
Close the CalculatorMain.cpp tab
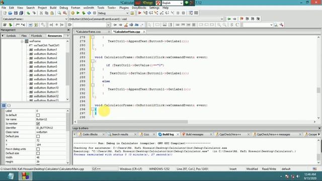(144, 32)
